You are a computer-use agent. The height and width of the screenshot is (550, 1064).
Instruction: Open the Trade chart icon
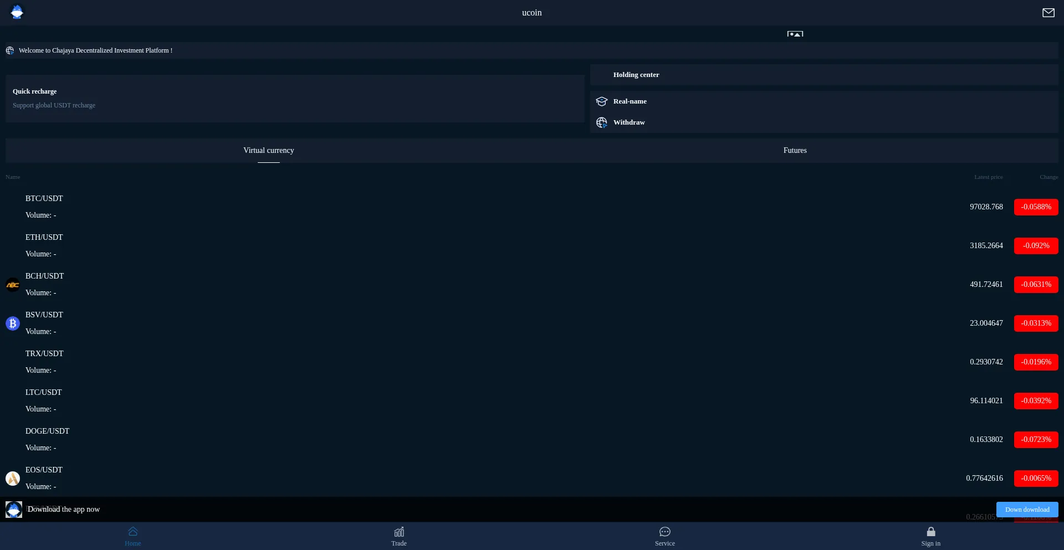(x=399, y=532)
